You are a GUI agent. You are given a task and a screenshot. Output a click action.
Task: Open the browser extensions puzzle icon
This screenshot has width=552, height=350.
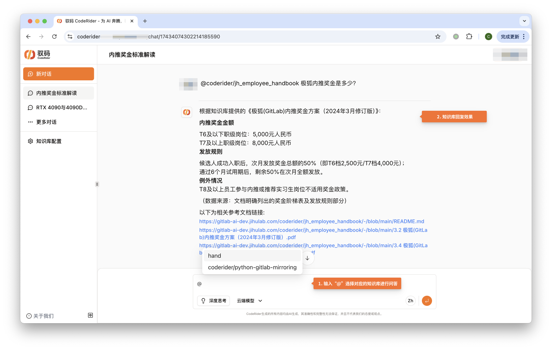point(469,37)
